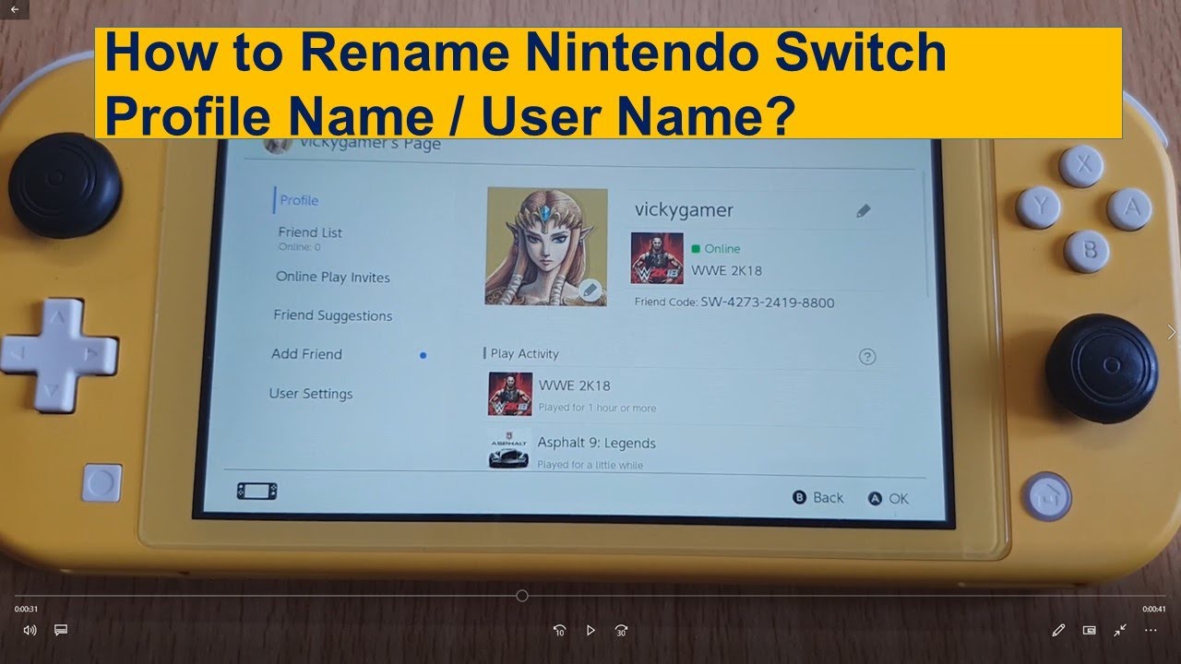Play the video

[590, 631]
